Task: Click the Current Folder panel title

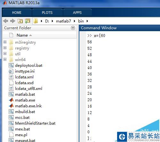Action: (18, 28)
